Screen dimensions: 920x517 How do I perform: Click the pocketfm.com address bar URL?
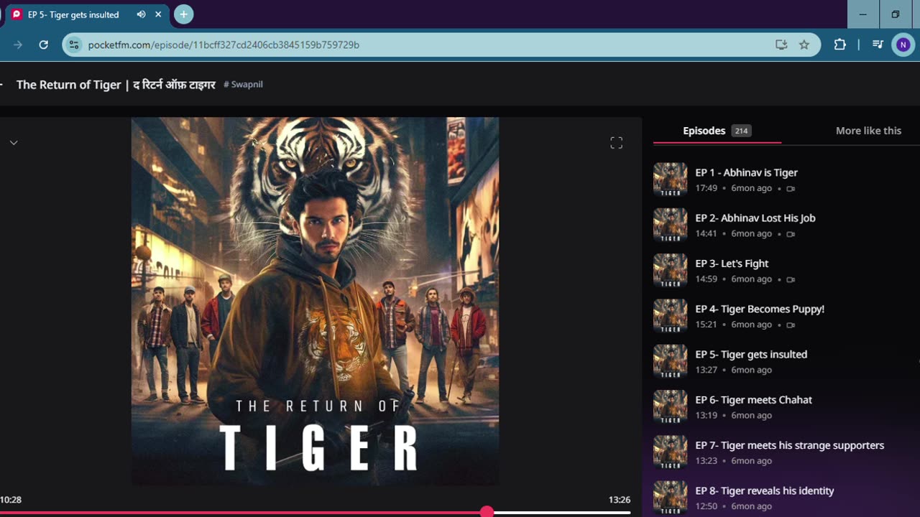point(224,45)
